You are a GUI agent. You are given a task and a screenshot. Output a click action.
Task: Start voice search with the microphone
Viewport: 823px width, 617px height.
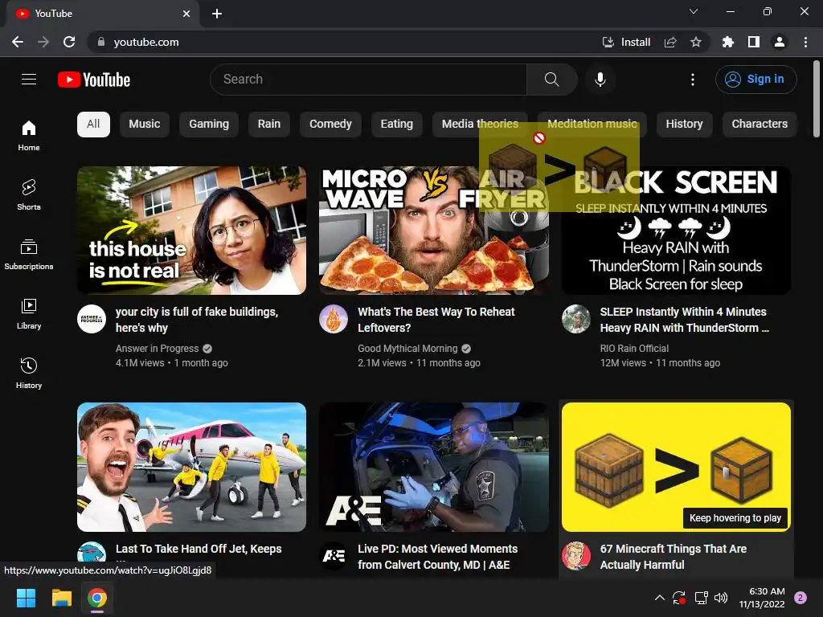coord(600,80)
